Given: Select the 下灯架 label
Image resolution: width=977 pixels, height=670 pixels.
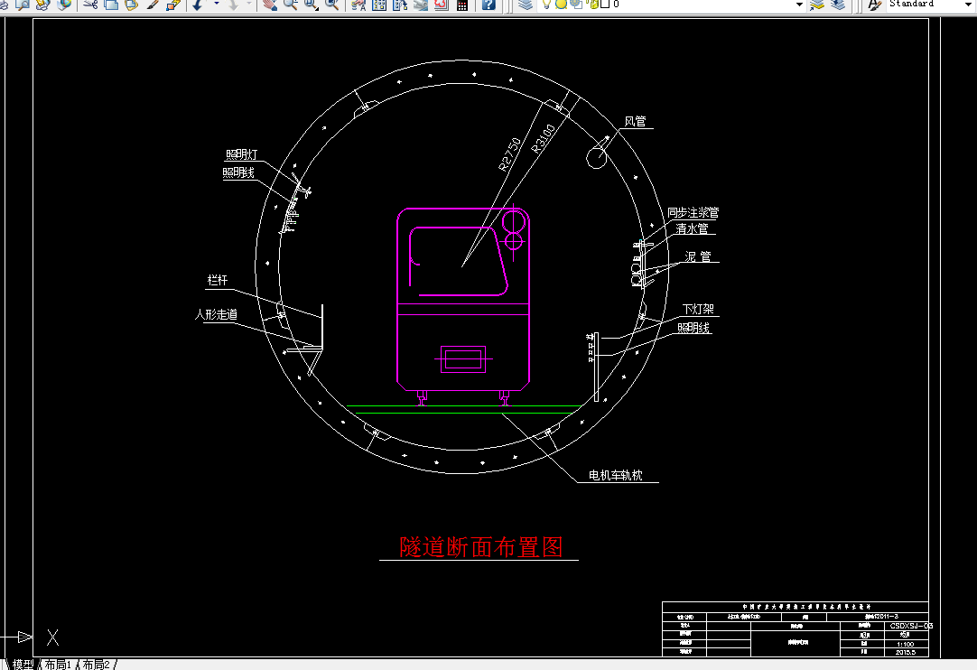Looking at the screenshot, I should [x=698, y=309].
